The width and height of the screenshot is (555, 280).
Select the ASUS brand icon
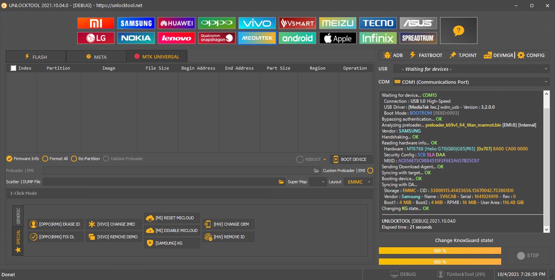point(418,23)
